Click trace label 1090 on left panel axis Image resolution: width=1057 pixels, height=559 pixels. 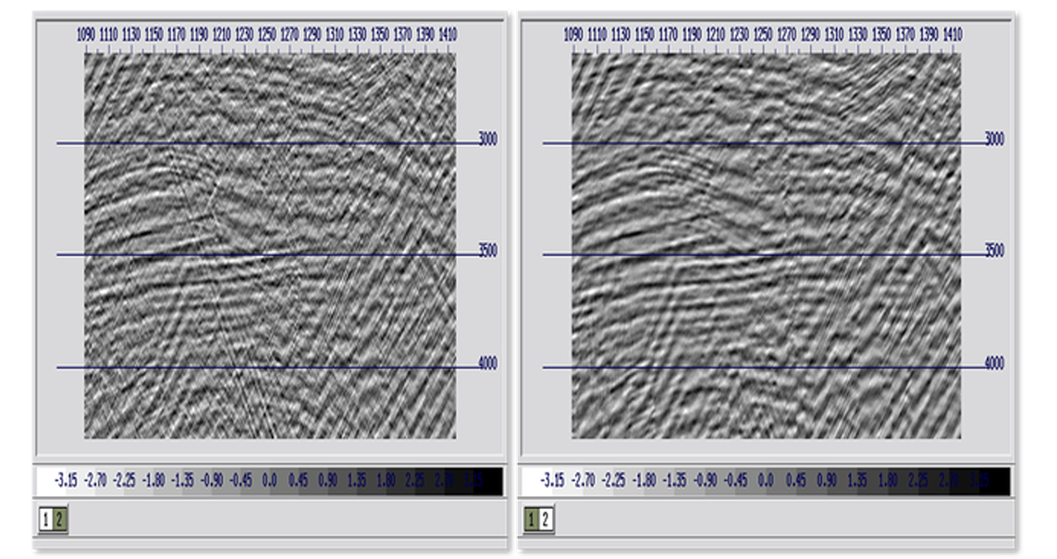(x=86, y=34)
